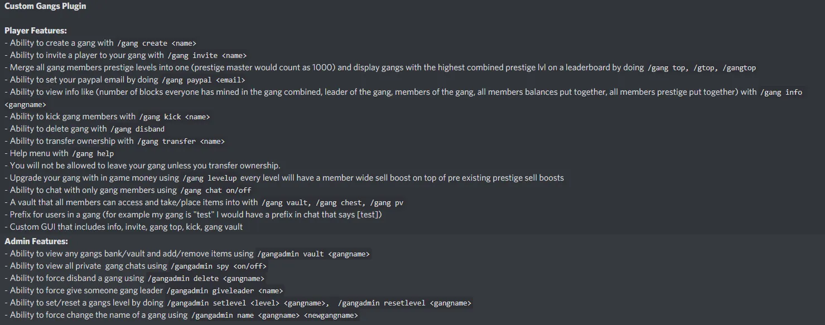
Task: Click the "/gangadmin name <gangname> <newgangname>" snippet
Action: click(274, 316)
